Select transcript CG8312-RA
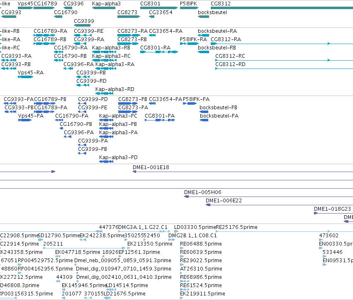 click(282, 44)
